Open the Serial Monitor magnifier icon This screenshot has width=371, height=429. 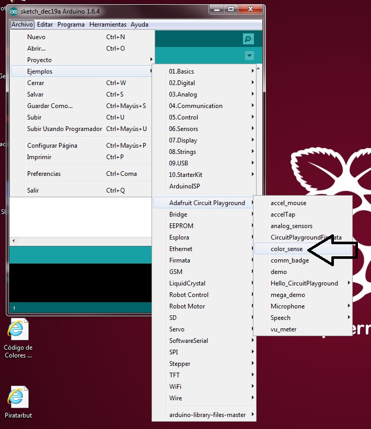tap(248, 39)
